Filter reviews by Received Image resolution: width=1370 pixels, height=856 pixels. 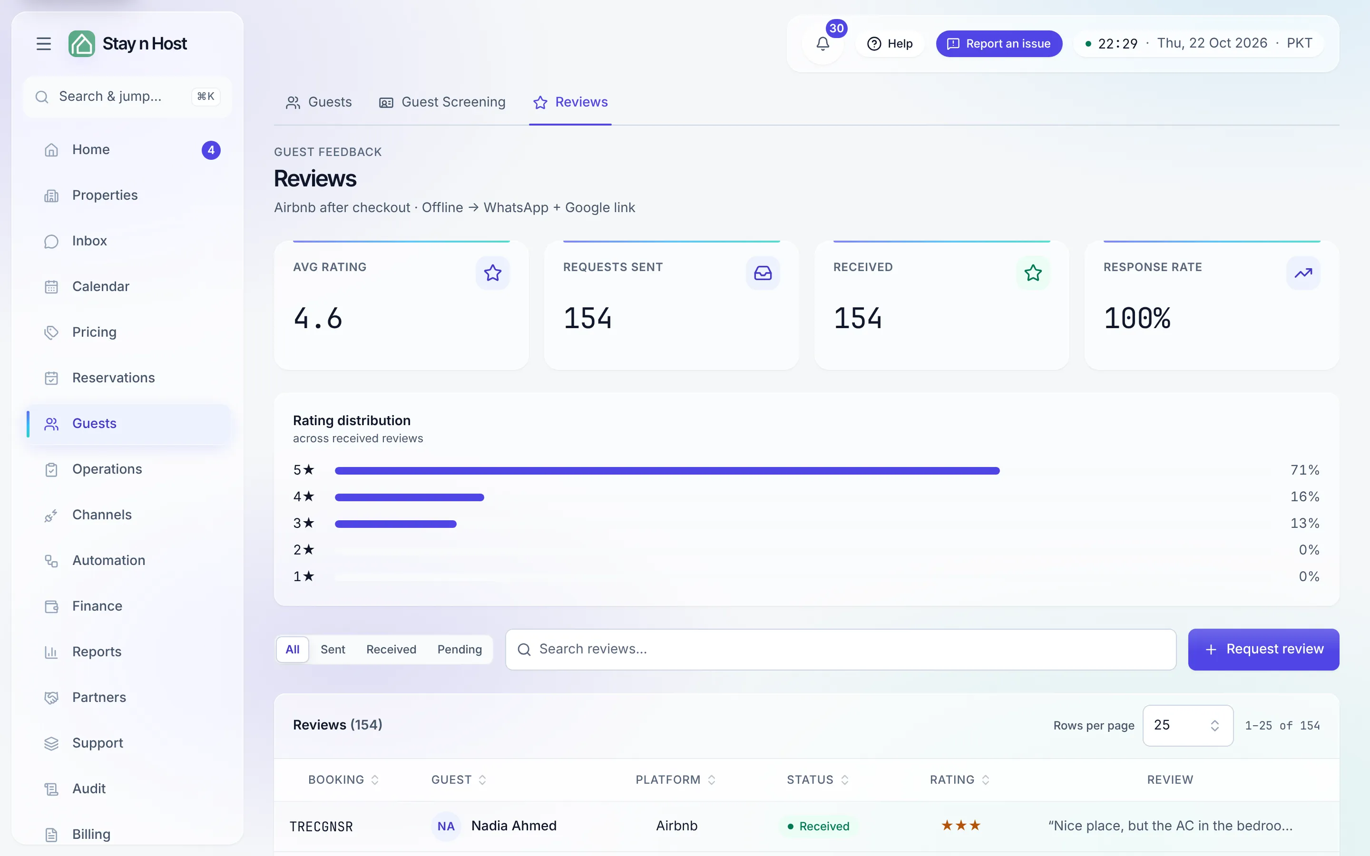point(391,649)
